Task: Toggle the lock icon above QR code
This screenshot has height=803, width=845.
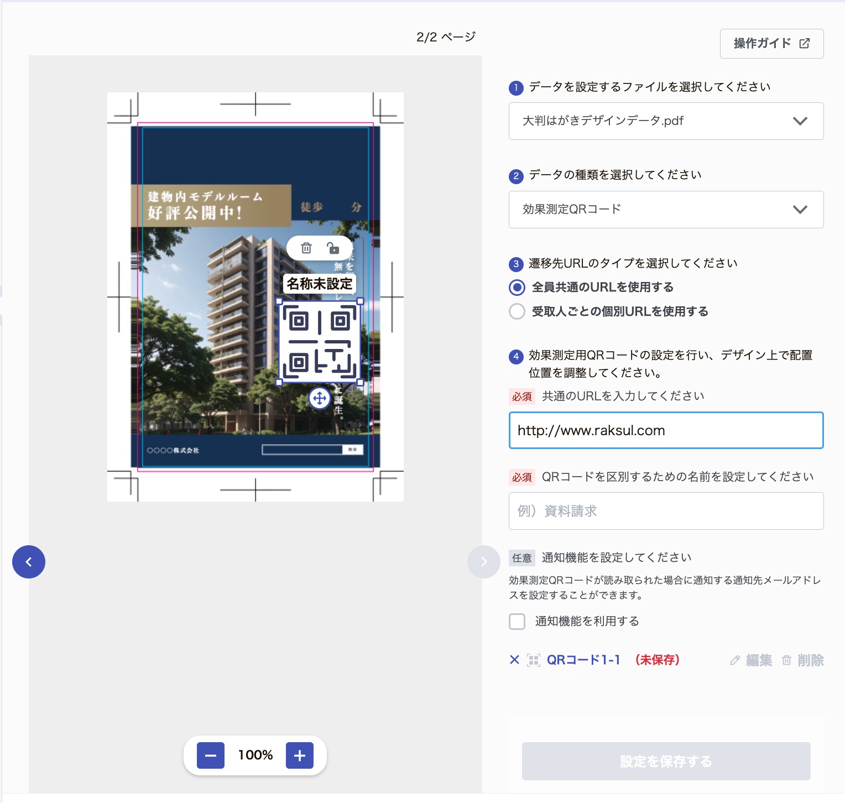Action: point(333,248)
